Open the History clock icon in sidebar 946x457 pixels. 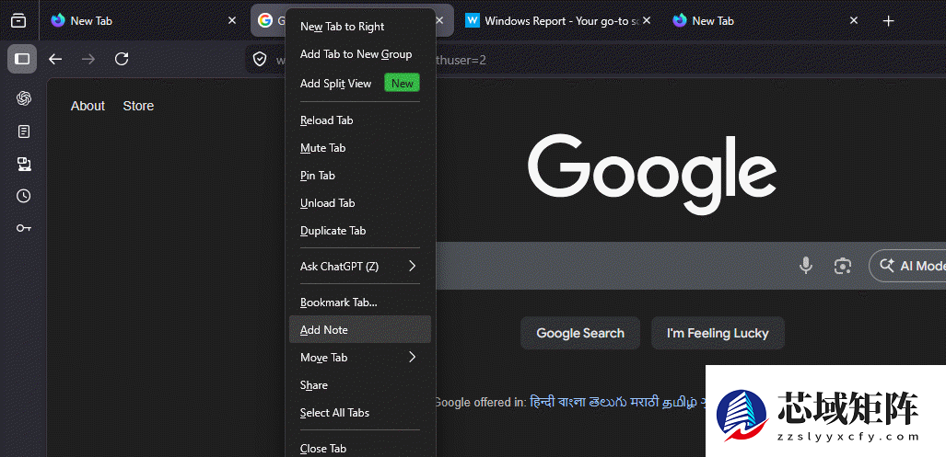pos(24,196)
